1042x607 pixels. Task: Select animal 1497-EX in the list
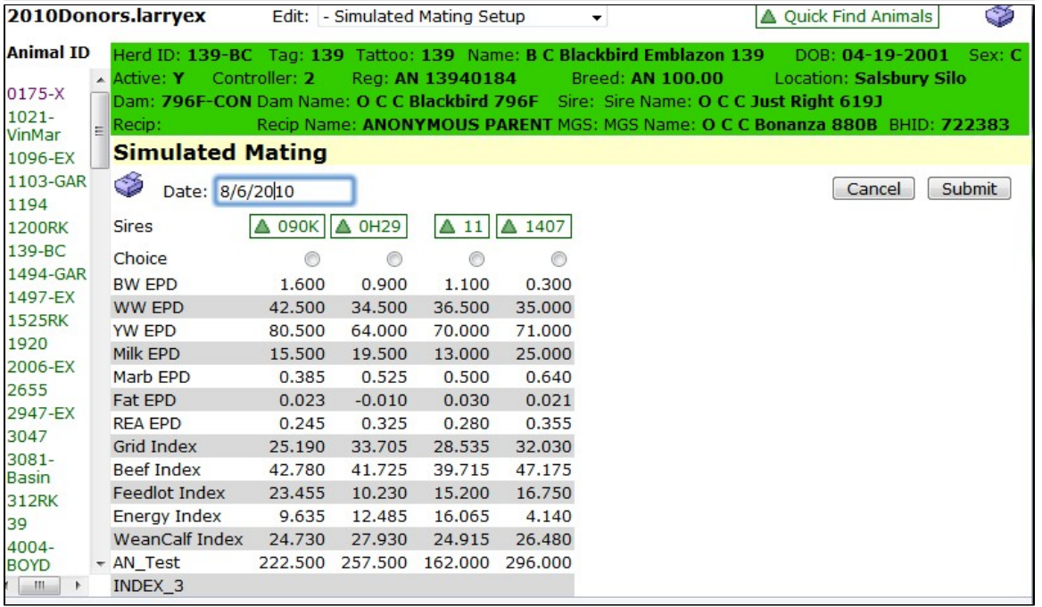point(41,298)
